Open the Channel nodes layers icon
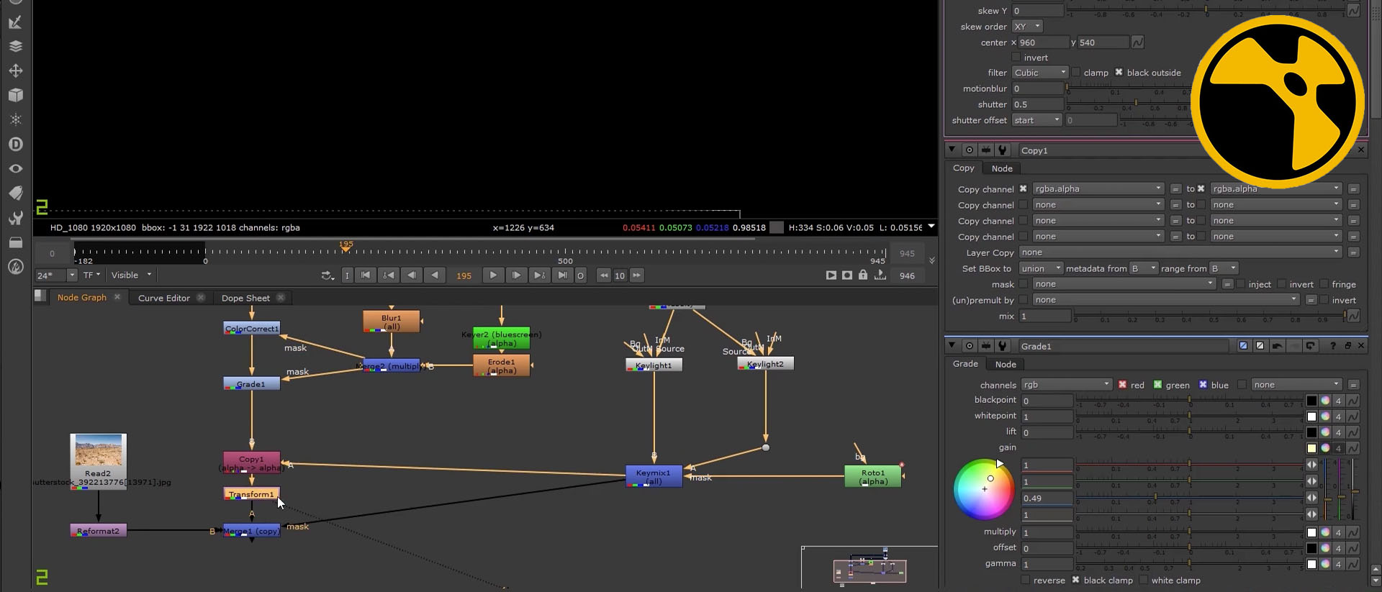1382x592 pixels. click(15, 47)
